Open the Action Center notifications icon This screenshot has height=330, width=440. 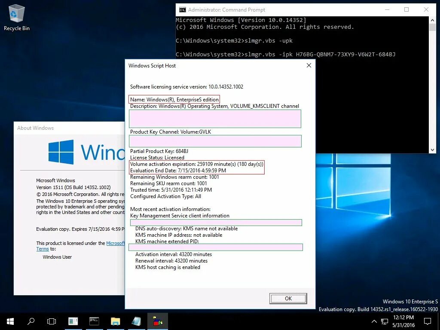pos(428,321)
